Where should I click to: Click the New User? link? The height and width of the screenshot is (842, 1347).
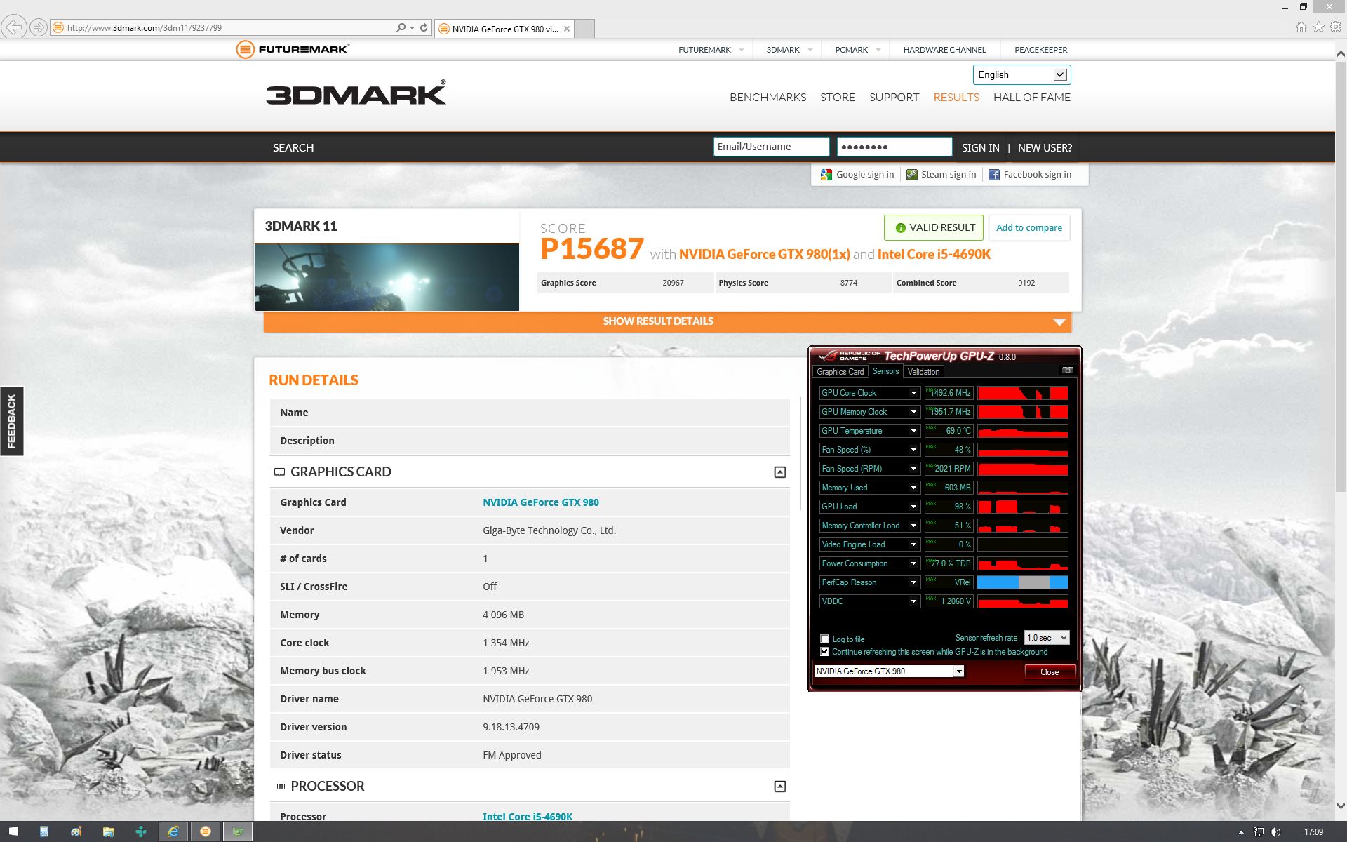(1045, 148)
